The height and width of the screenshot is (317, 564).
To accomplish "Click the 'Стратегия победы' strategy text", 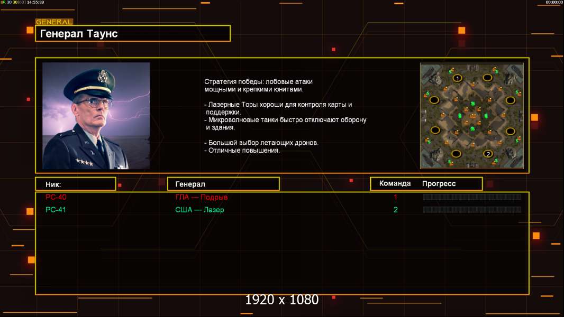I will [x=258, y=86].
